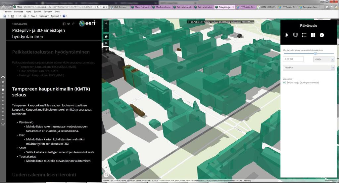Open the print icon in command bar
This screenshot has width=339, height=183.
pyautogui.click(x=25, y=16)
